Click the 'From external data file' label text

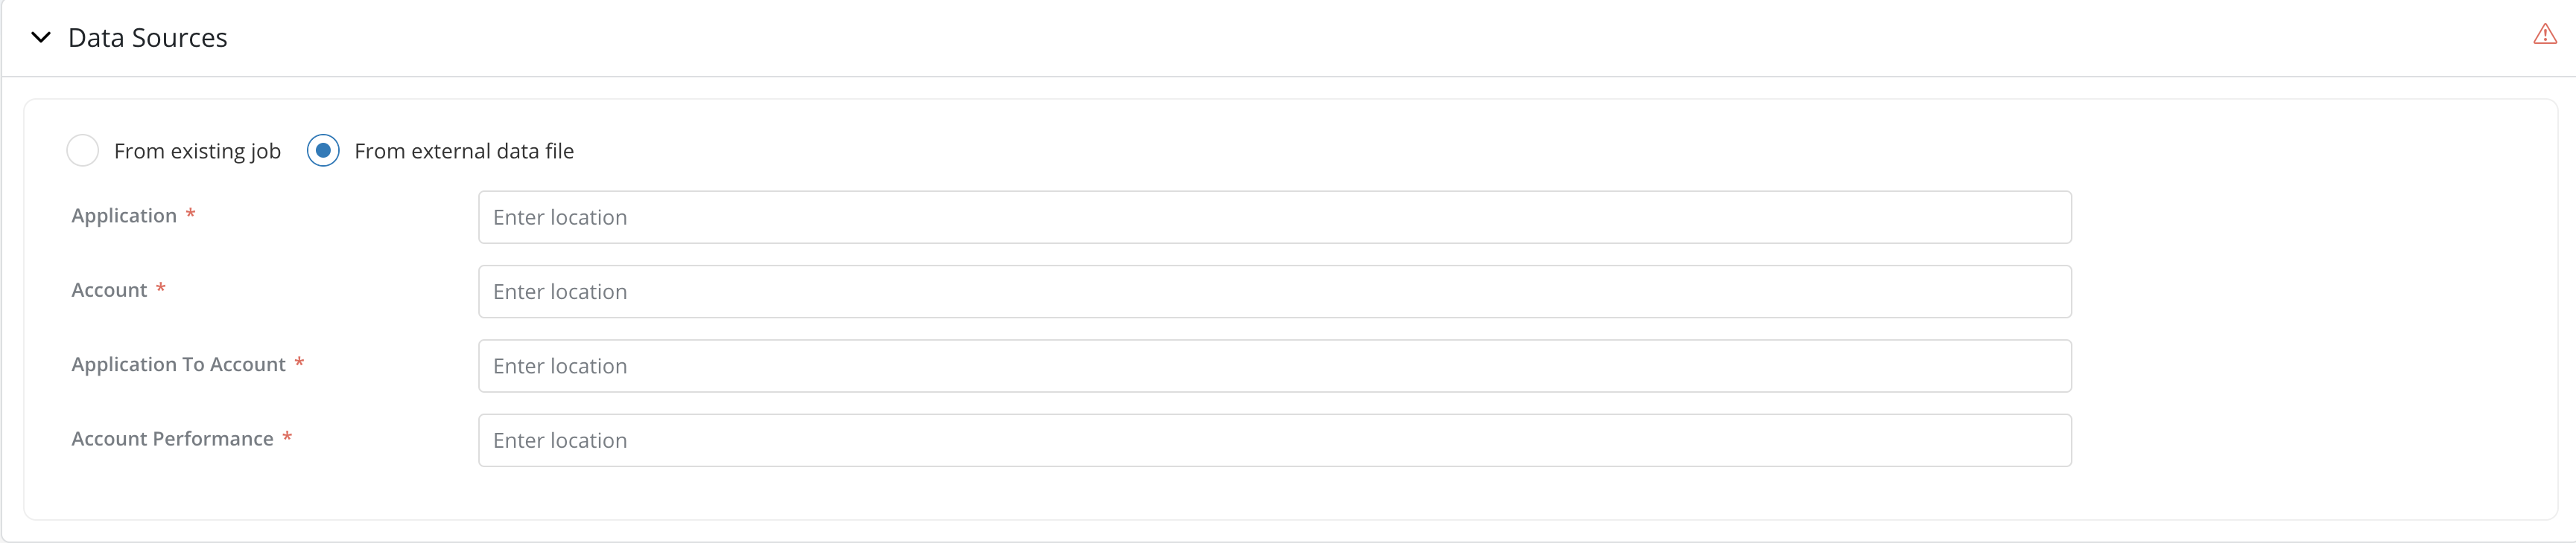[464, 151]
